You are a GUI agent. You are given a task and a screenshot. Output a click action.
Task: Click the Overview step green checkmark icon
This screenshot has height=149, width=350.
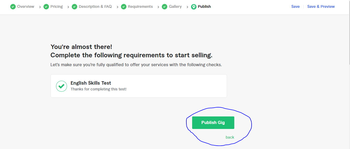(x=13, y=7)
